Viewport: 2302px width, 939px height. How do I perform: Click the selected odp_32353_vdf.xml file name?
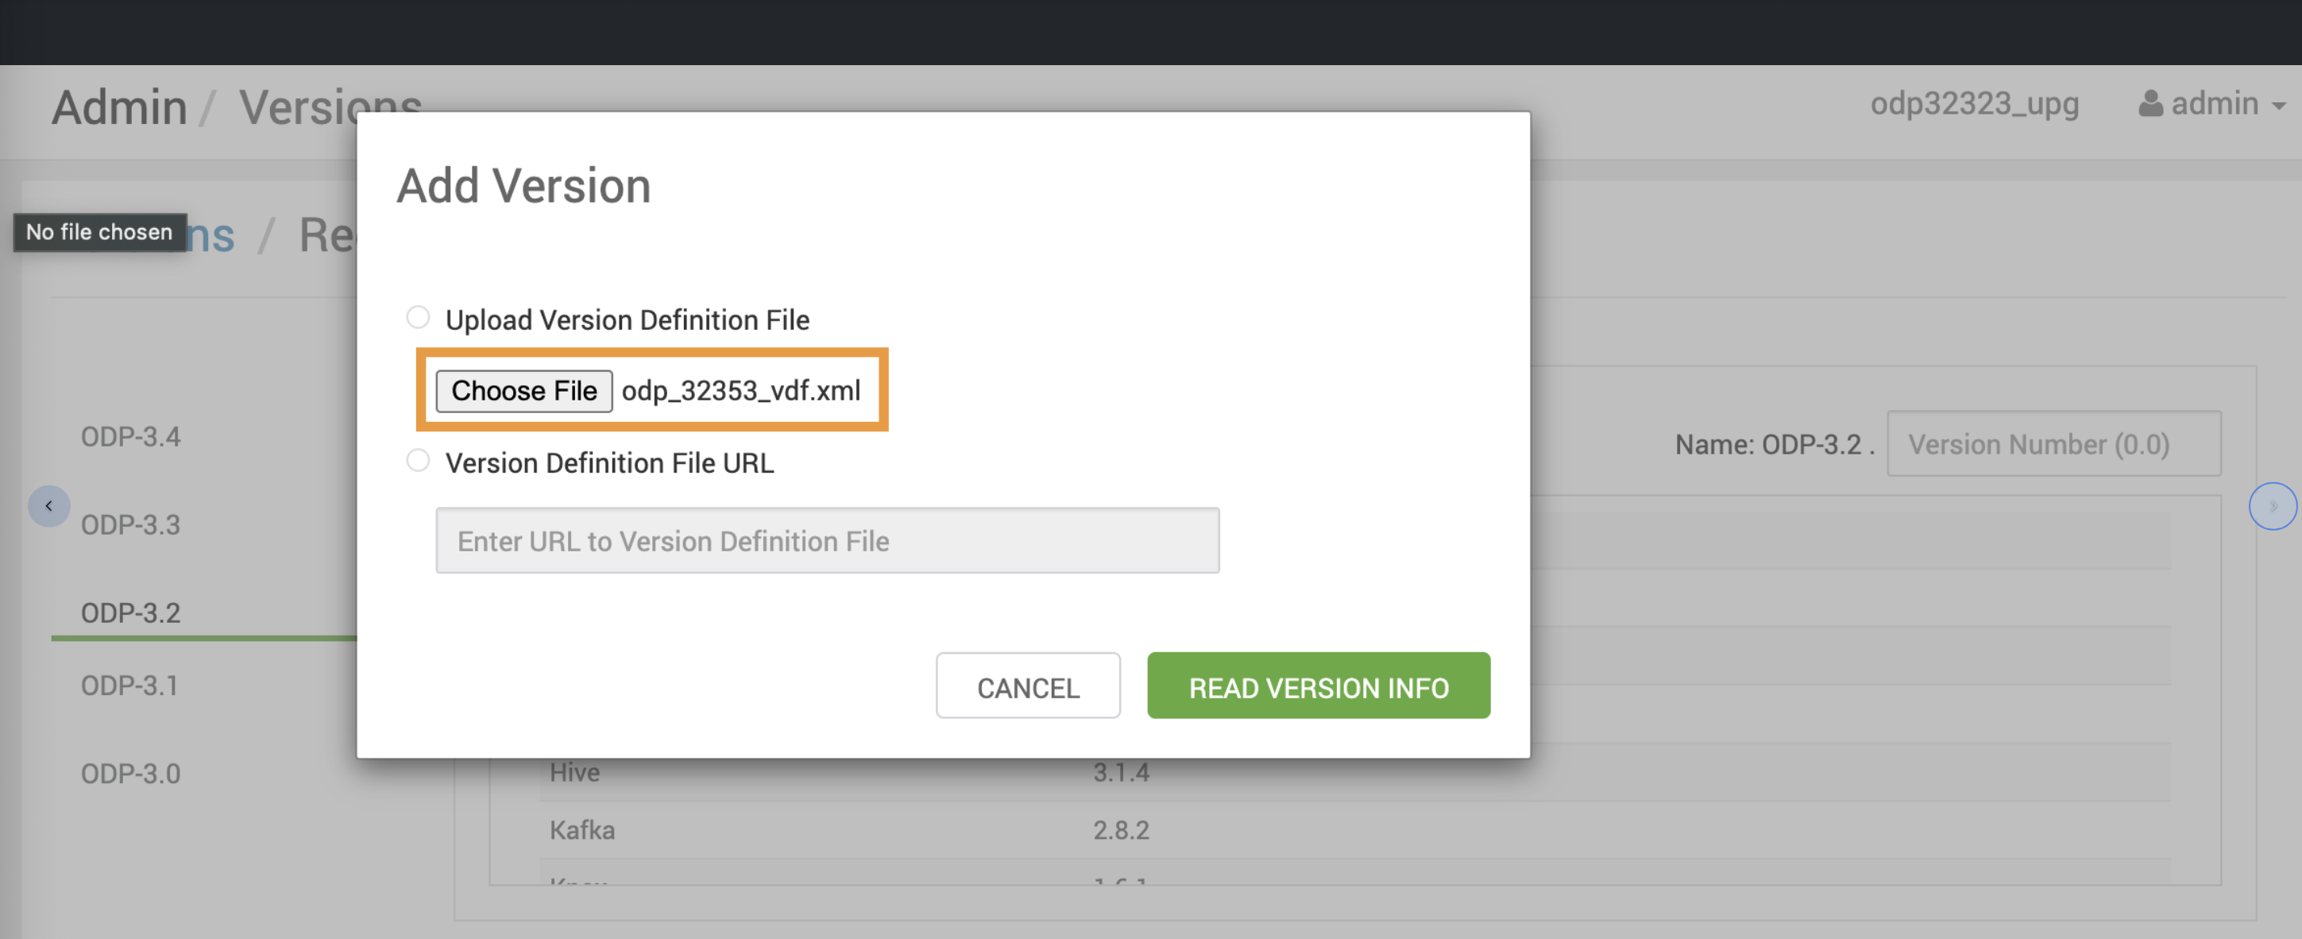(741, 390)
